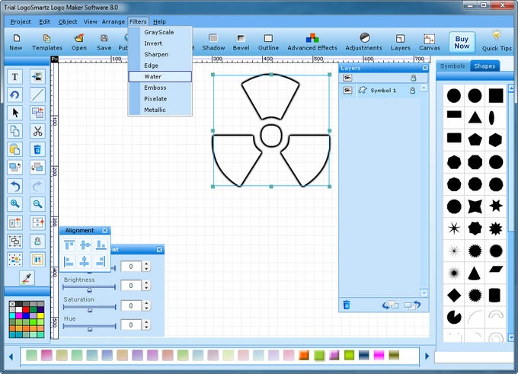Click align top icon in Alignment panel

[x=69, y=245]
